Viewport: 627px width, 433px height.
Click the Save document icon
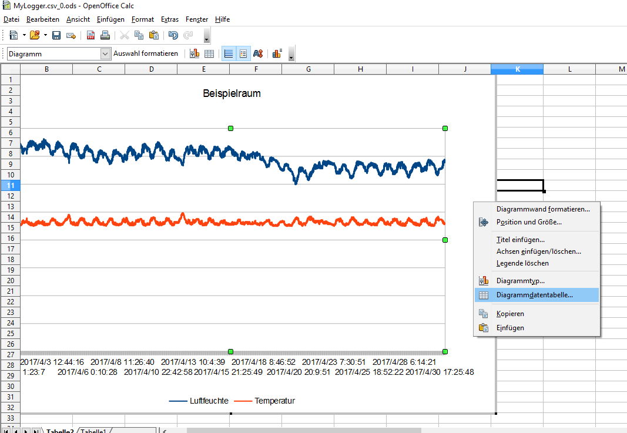[56, 35]
